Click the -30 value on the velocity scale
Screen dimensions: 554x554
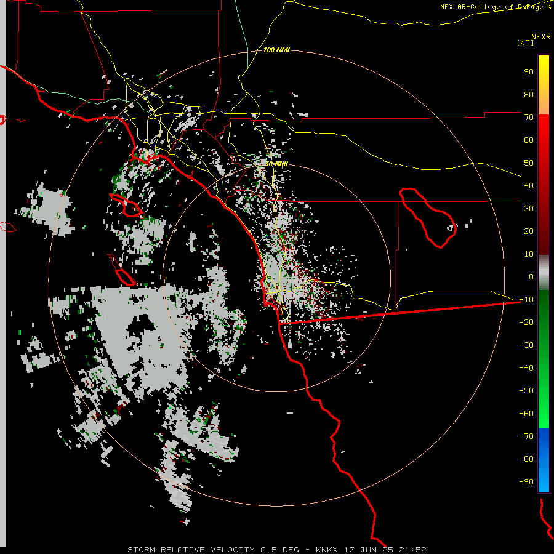(x=526, y=345)
